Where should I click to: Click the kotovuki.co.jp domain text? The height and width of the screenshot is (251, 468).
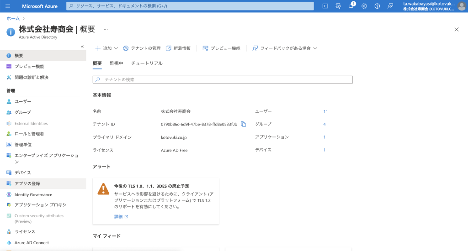pos(174,137)
